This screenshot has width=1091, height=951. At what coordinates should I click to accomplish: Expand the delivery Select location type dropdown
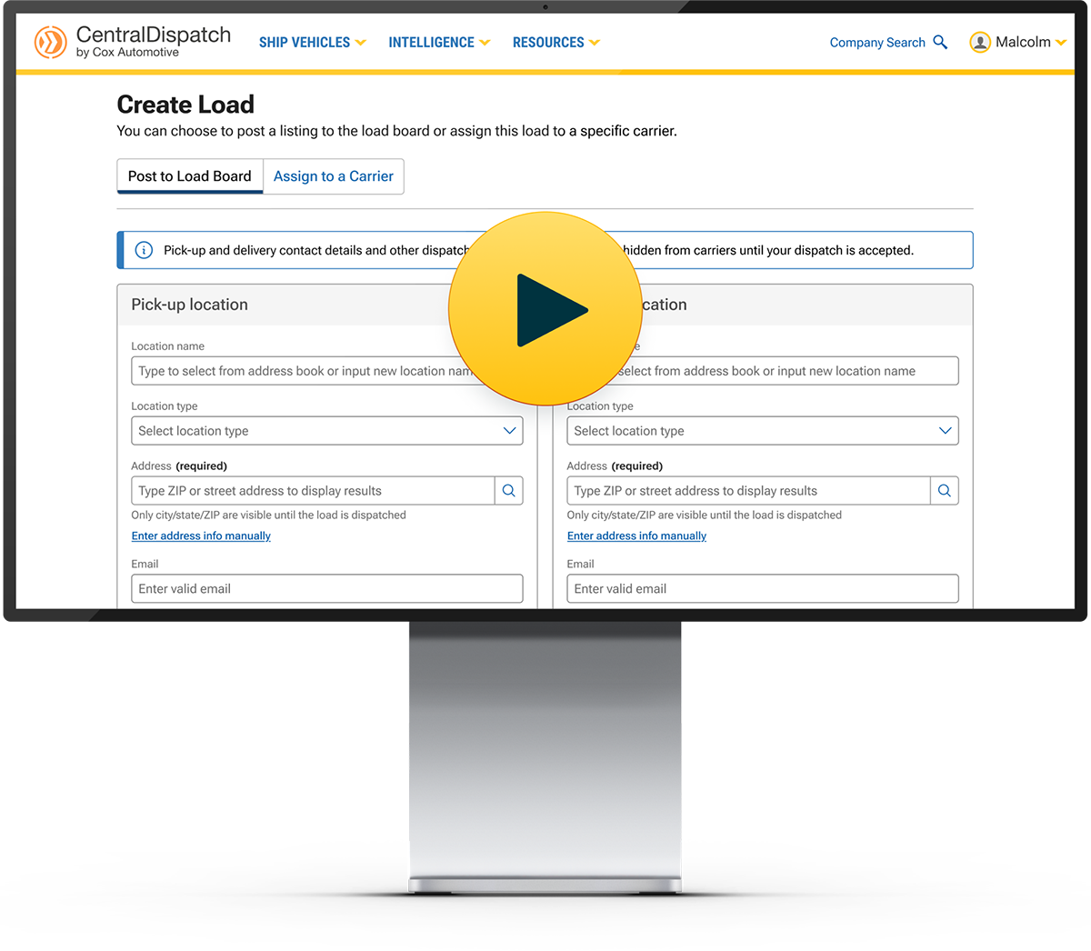pyautogui.click(x=762, y=431)
